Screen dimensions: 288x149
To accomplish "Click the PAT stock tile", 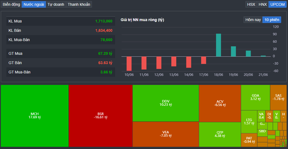I will pos(249,140).
